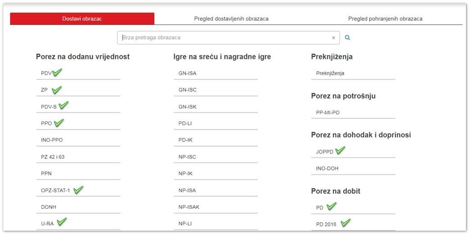Click the Porez na dobit heading
Screen dimensions: 470x234
point(336,191)
